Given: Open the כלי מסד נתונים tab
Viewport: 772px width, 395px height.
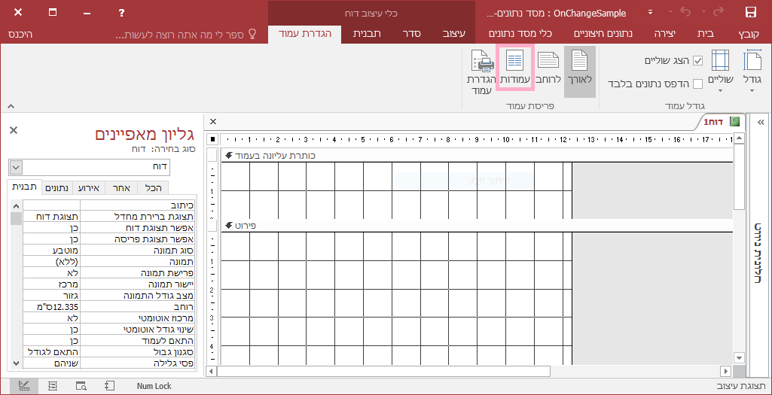Looking at the screenshot, I should [x=520, y=35].
